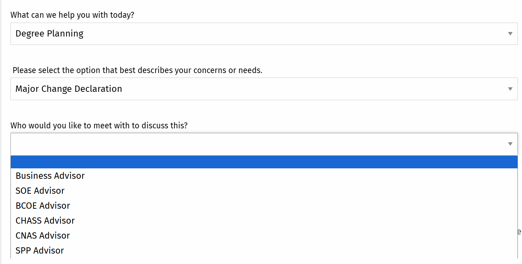The image size is (522, 264).
Task: Expand the 'Major Change Declaration' dropdown arrow
Action: (510, 89)
